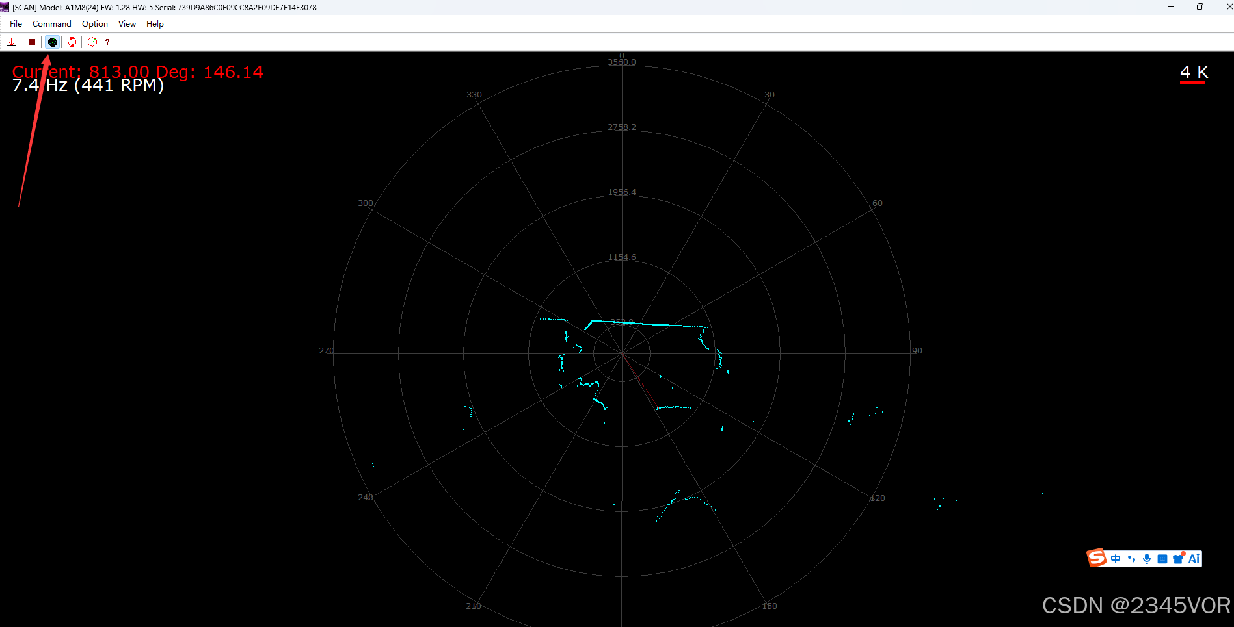Click the 1956.4 range ring label
Image resolution: width=1234 pixels, height=627 pixels.
pos(622,192)
